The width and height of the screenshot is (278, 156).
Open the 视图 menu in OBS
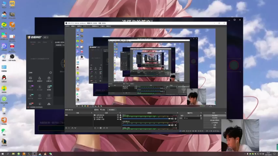point(79,26)
